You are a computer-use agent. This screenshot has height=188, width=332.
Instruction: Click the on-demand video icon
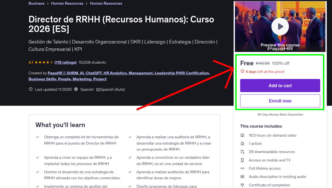click(x=242, y=135)
